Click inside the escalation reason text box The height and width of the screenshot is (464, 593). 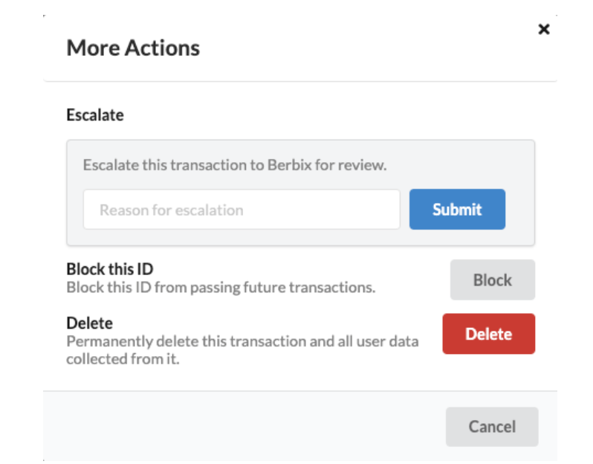(242, 210)
